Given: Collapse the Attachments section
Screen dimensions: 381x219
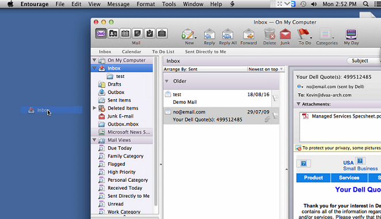Looking at the screenshot, I should (298, 104).
